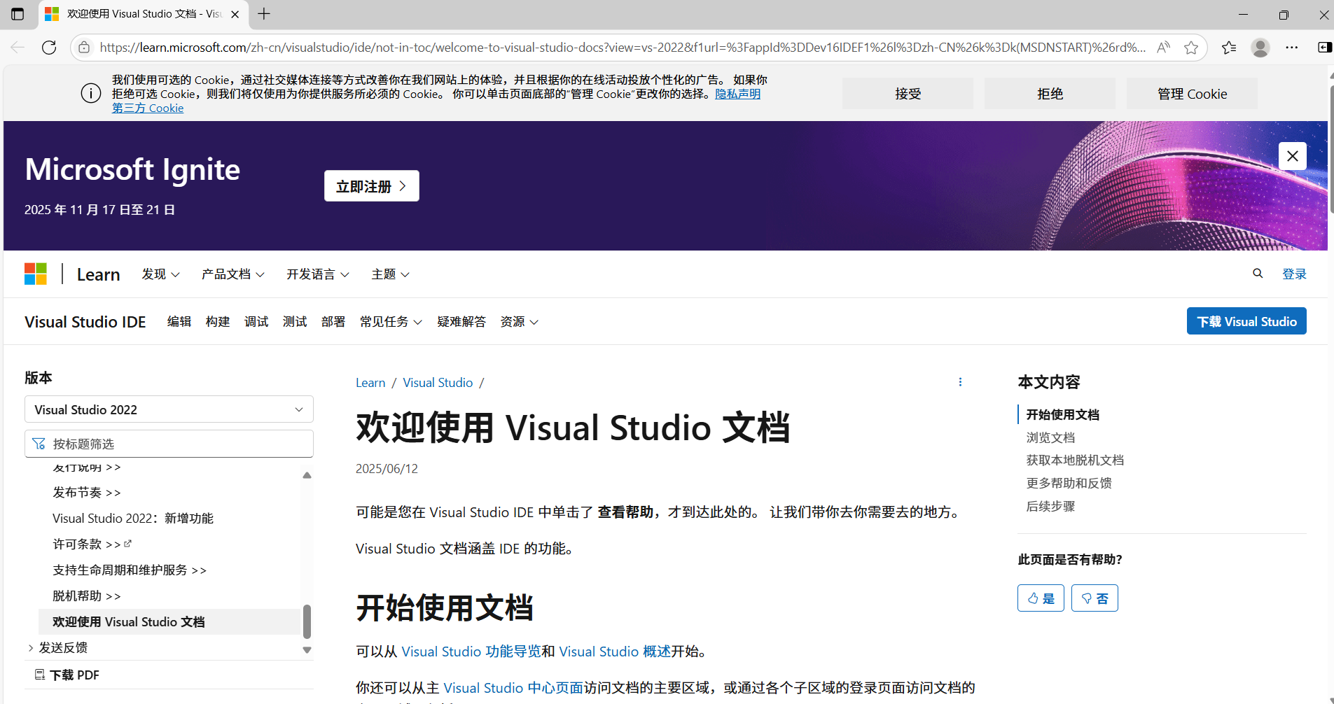Expand the 产品文档 menu
Screen dimensions: 1334x704
click(x=233, y=274)
